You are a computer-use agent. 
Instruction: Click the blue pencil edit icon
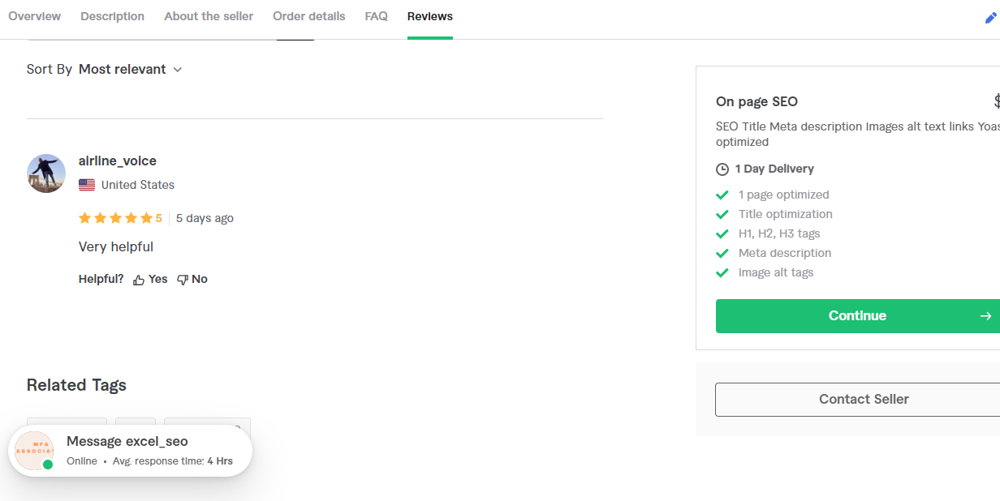990,18
